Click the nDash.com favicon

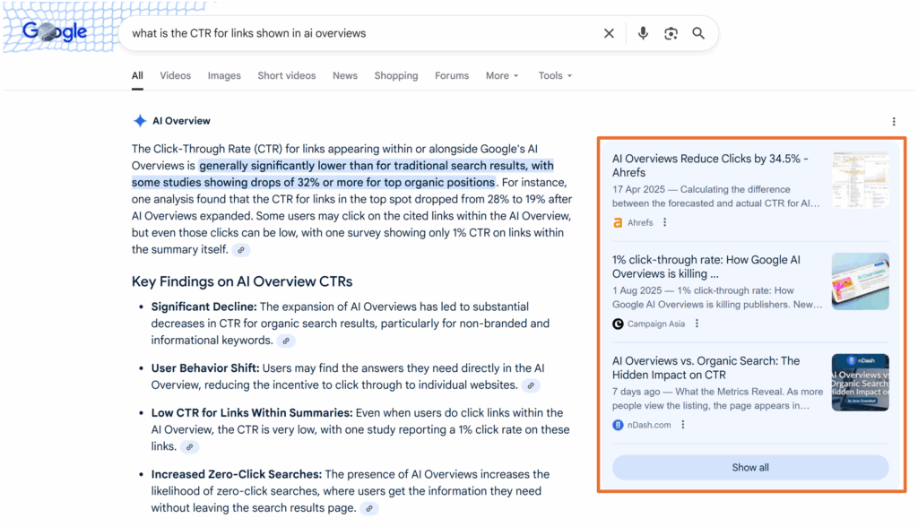click(x=618, y=425)
